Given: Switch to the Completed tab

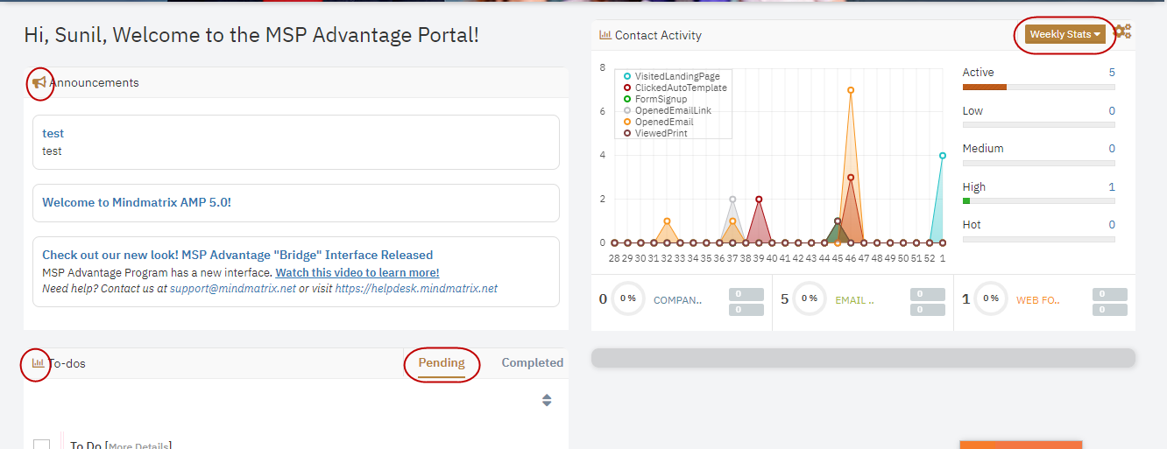Looking at the screenshot, I should [533, 362].
